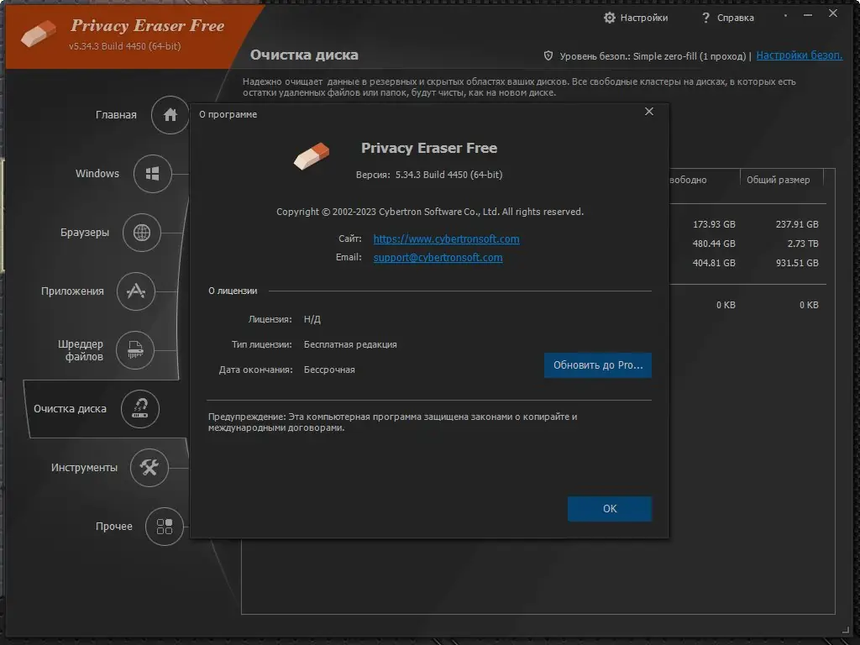Select the 237.91 GB total size cell
Image resolution: width=860 pixels, height=645 pixels.
pyautogui.click(x=797, y=224)
